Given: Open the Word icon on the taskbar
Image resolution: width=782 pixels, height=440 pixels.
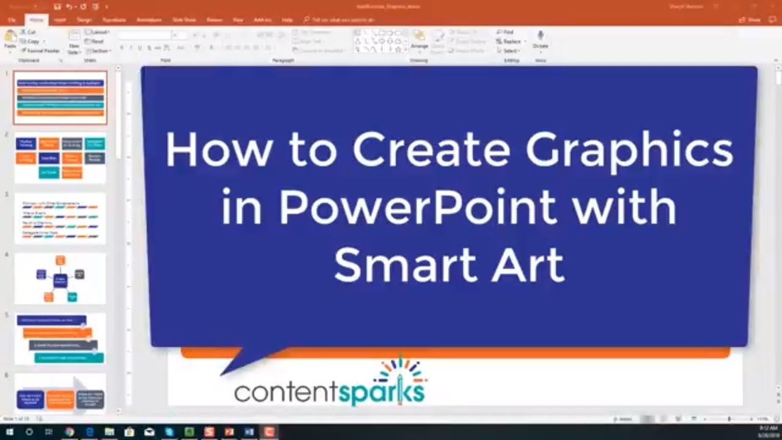Looking at the screenshot, I should [x=249, y=431].
